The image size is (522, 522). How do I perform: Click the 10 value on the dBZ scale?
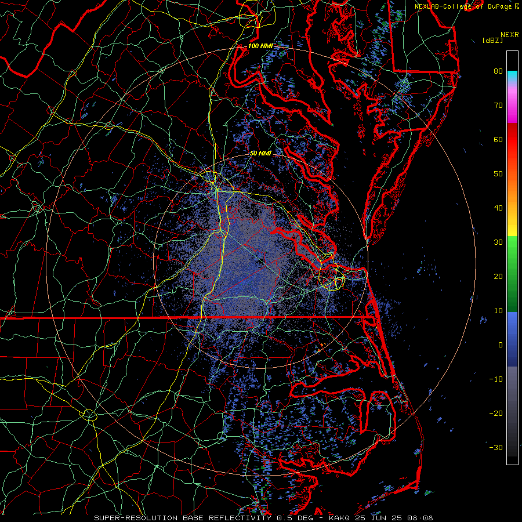(x=498, y=311)
